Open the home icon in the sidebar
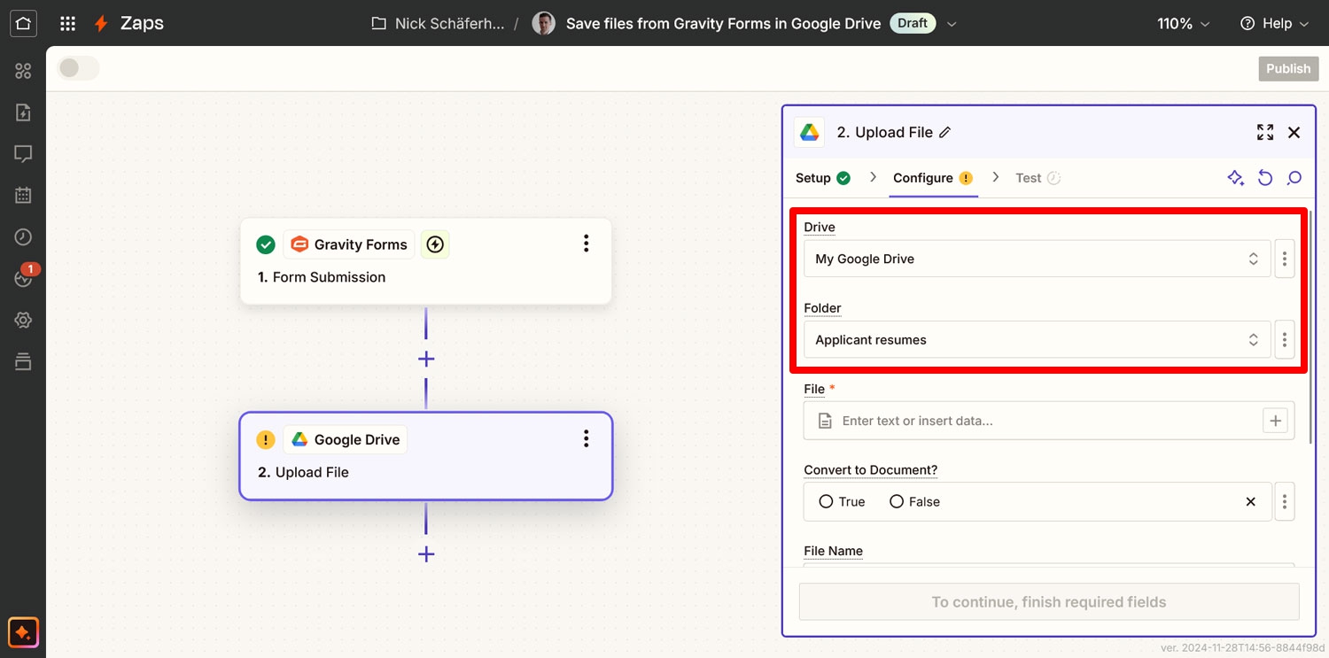Viewport: 1329px width, 658px height. point(23,23)
